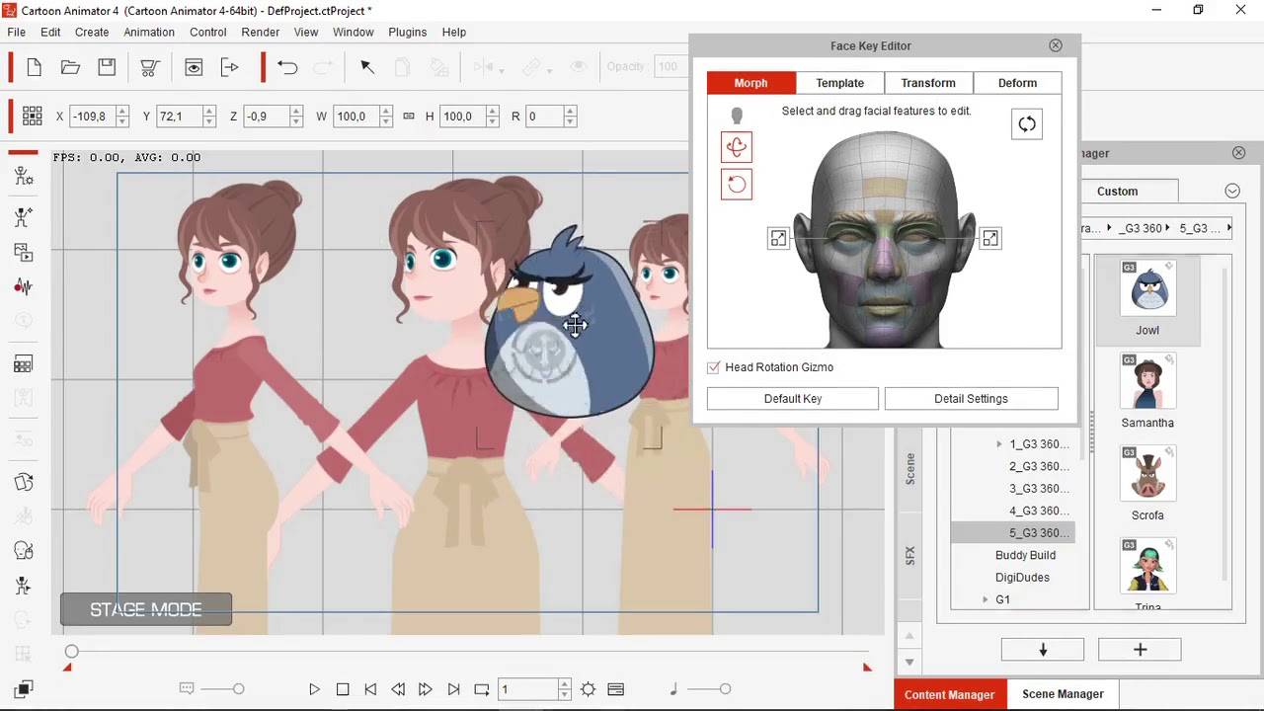The image size is (1264, 711).
Task: Open the keyframe grid sidebar tool
Action: coord(24,364)
